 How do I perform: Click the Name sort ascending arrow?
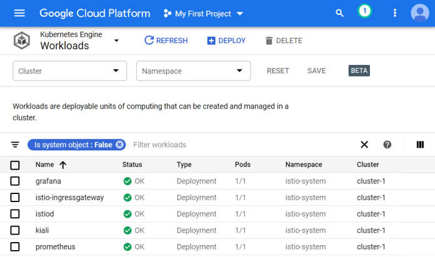pos(63,165)
